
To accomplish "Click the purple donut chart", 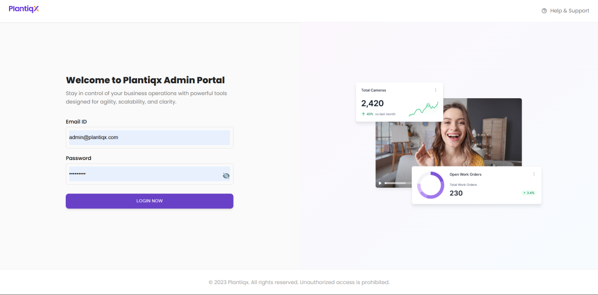I will [x=431, y=185].
